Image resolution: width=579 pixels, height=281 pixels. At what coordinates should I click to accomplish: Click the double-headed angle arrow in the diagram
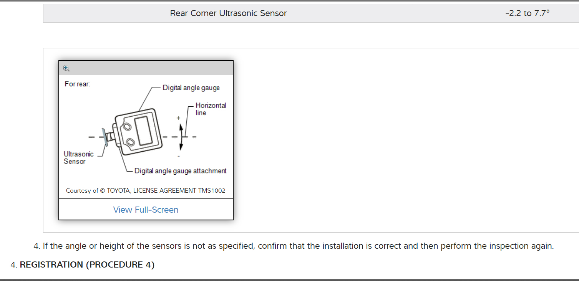(181, 137)
